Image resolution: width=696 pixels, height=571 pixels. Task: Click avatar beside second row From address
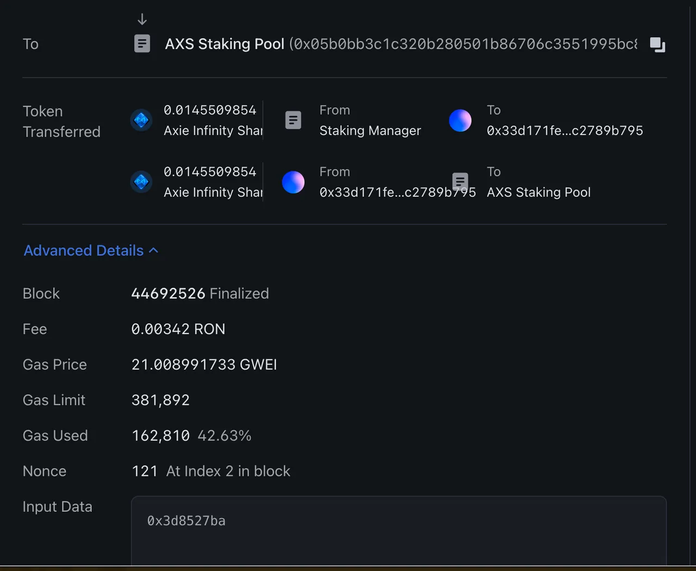click(293, 182)
